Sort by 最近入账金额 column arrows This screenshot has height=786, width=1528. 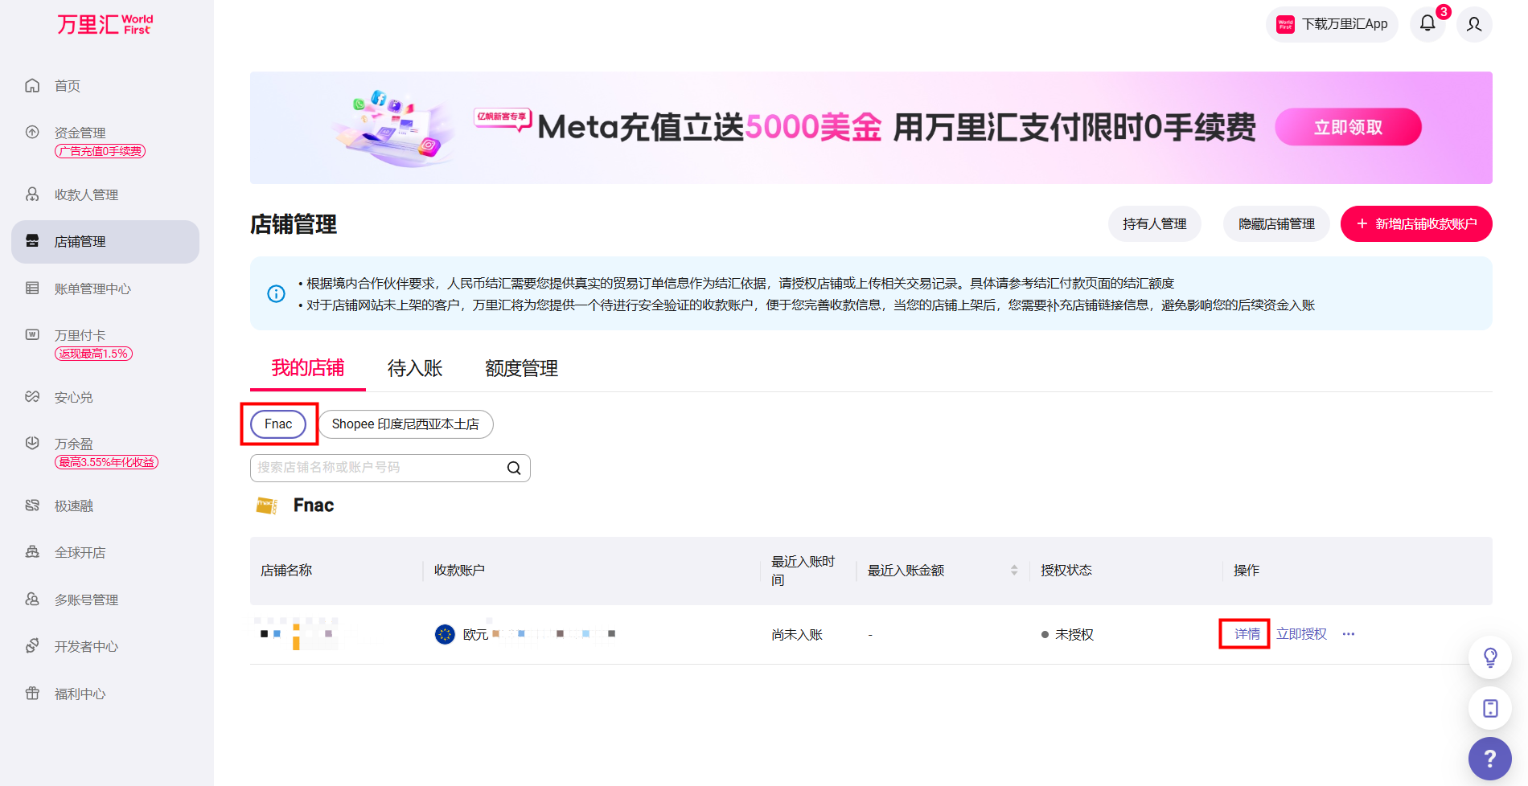pos(1014,570)
